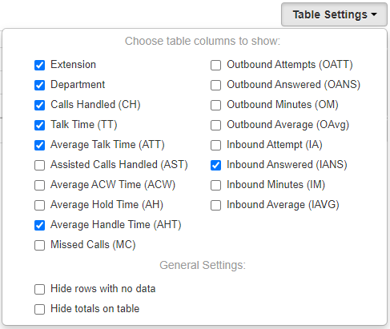390x329 pixels.
Task: Uncheck Average Talk Time (ATT)
Action: (x=39, y=145)
